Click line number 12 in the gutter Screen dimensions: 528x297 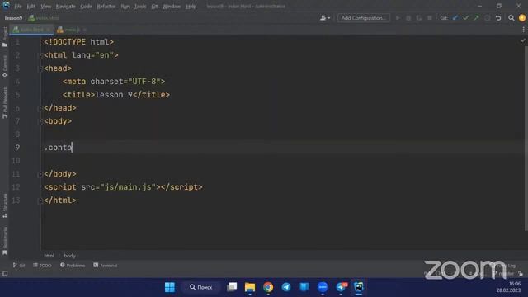(x=16, y=187)
